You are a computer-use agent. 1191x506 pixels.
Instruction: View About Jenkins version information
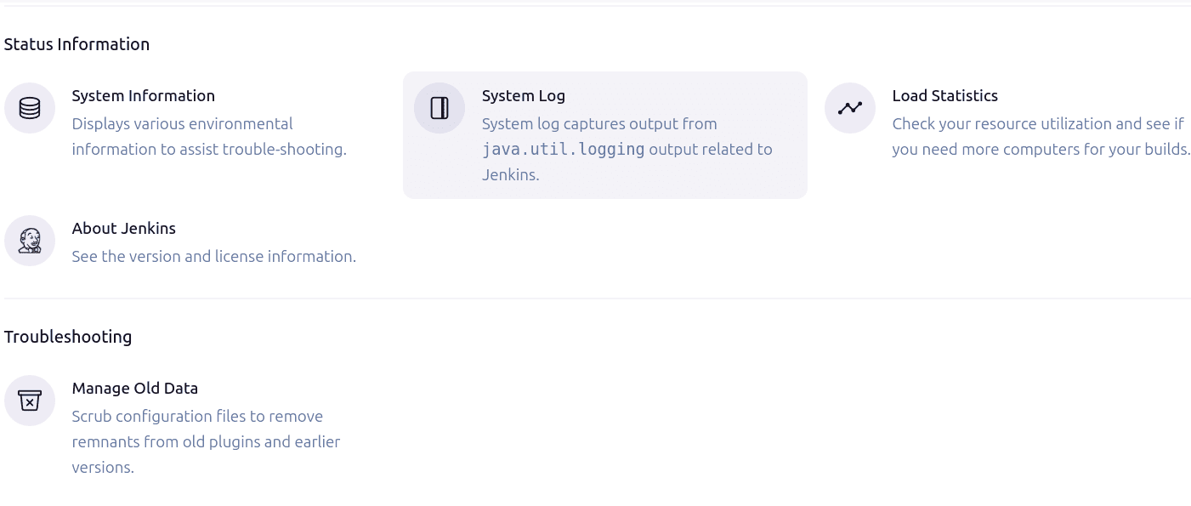[124, 228]
